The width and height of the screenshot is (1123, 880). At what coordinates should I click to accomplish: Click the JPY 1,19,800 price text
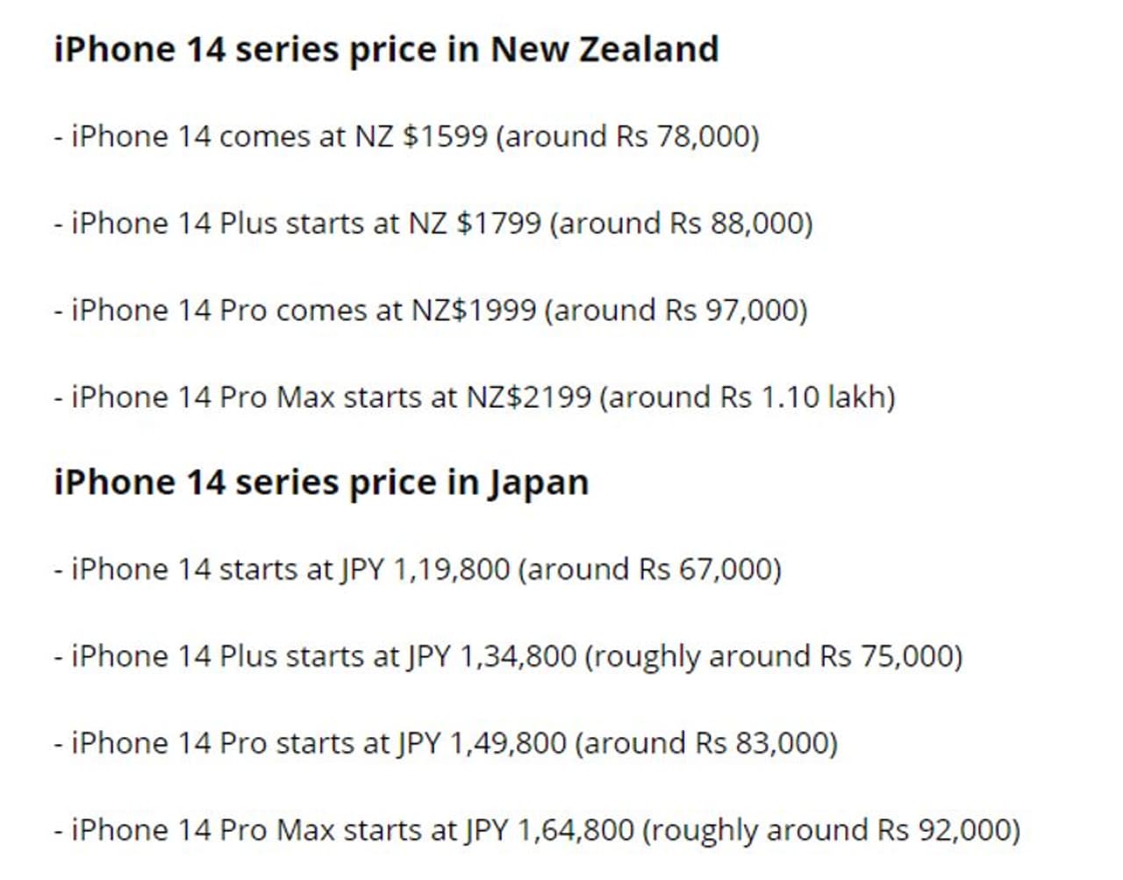[425, 569]
